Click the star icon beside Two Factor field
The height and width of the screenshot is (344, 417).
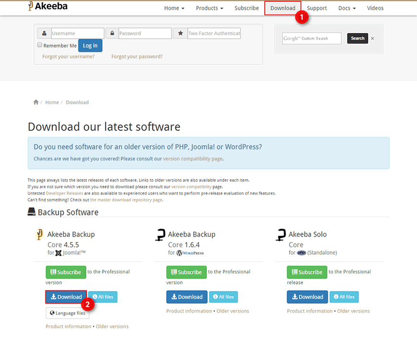click(x=180, y=33)
